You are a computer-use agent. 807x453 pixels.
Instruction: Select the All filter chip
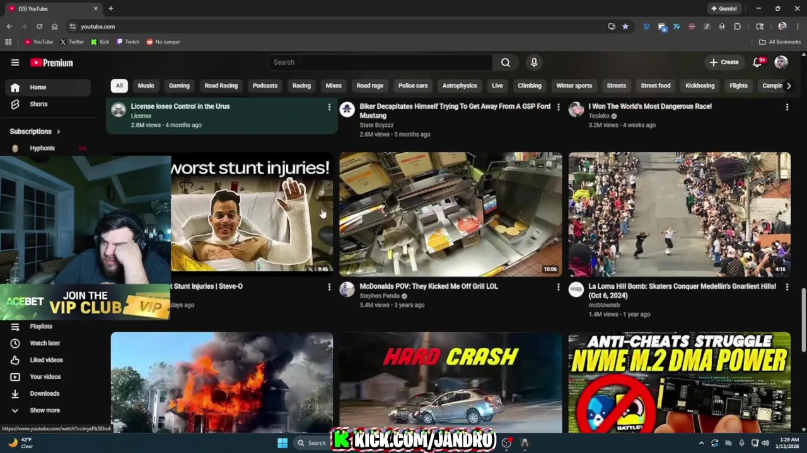[x=119, y=86]
